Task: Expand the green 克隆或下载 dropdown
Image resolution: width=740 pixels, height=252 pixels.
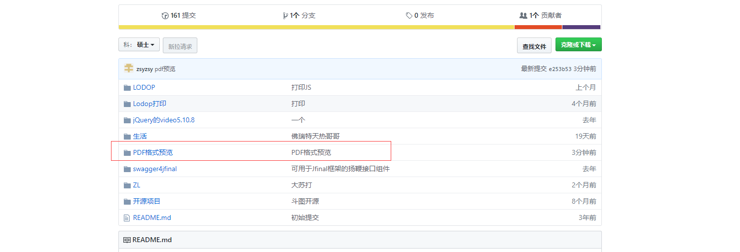Action: click(x=578, y=45)
